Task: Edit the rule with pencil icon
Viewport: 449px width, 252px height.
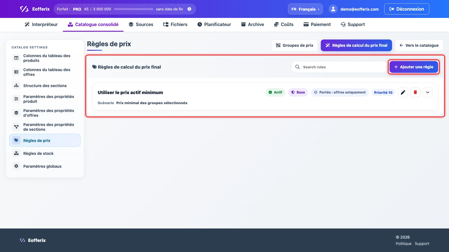Action: tap(403, 92)
